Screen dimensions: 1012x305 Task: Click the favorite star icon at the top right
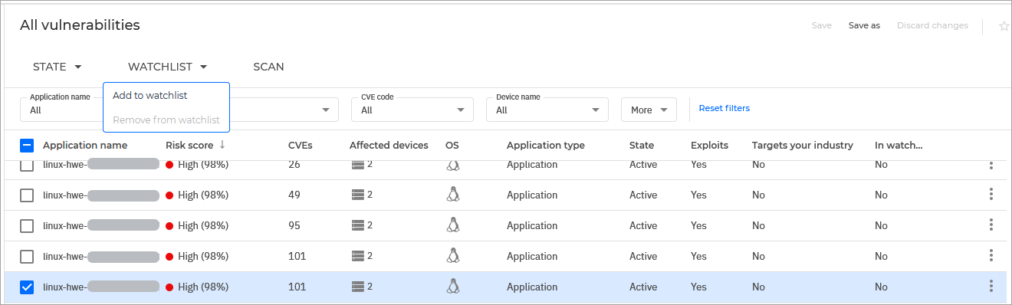click(1004, 26)
